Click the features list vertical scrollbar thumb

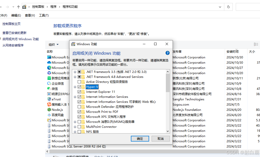point(168,83)
